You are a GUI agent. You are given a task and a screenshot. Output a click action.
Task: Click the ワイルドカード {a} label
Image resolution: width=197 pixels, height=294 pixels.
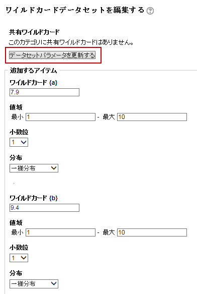(34, 83)
